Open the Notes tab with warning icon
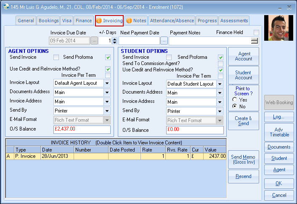This screenshot has height=204, width=297. pyautogui.click(x=136, y=21)
